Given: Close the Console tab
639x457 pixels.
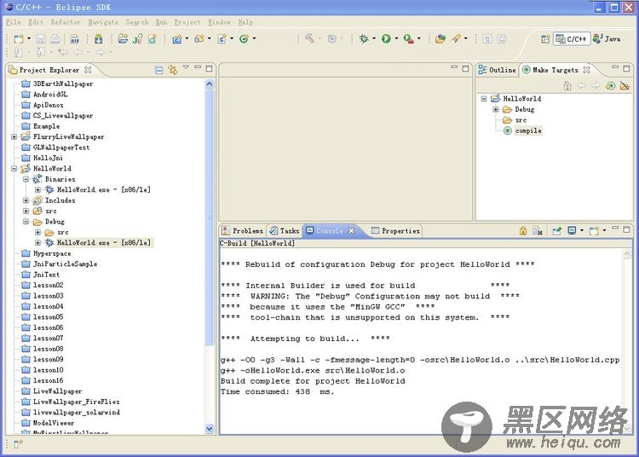Looking at the screenshot, I should tap(351, 231).
